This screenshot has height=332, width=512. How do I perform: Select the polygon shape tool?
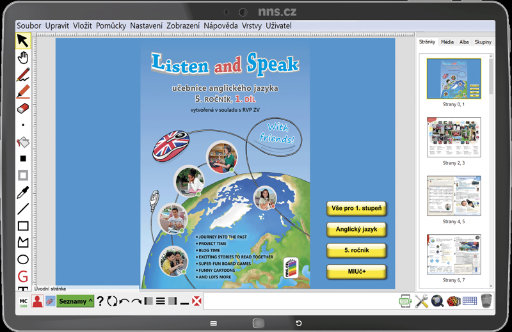23,242
